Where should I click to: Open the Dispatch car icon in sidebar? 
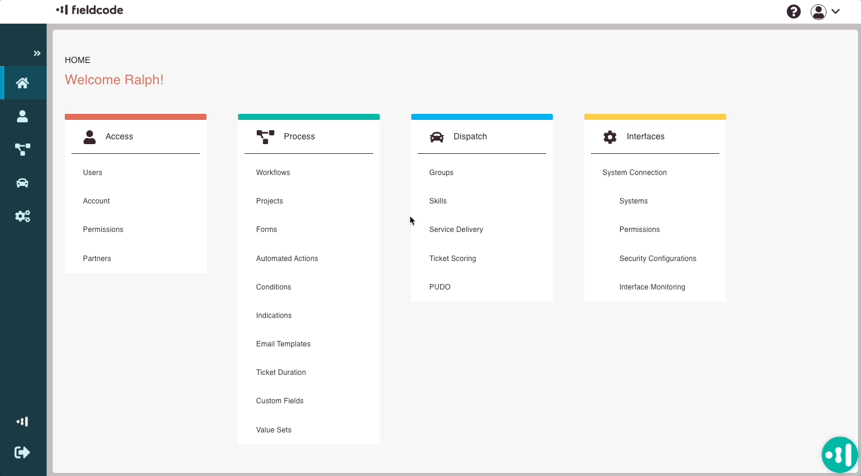point(22,183)
